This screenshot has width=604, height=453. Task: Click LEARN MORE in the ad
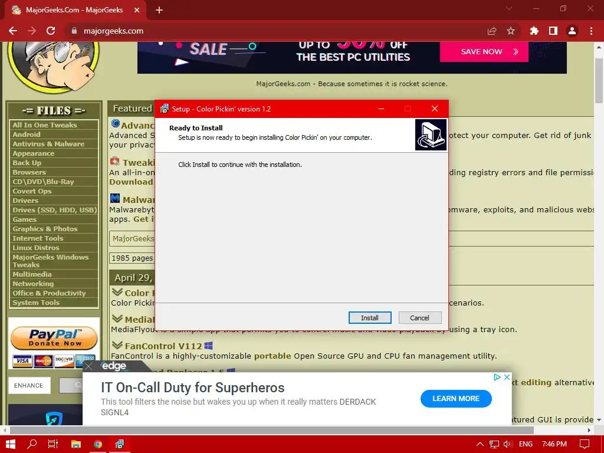point(456,399)
